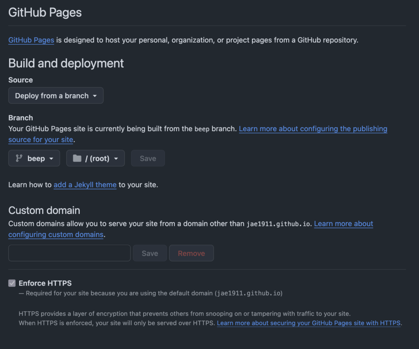The image size is (419, 349).
Task: Click the git branch icon beside beep
Action: 19,158
